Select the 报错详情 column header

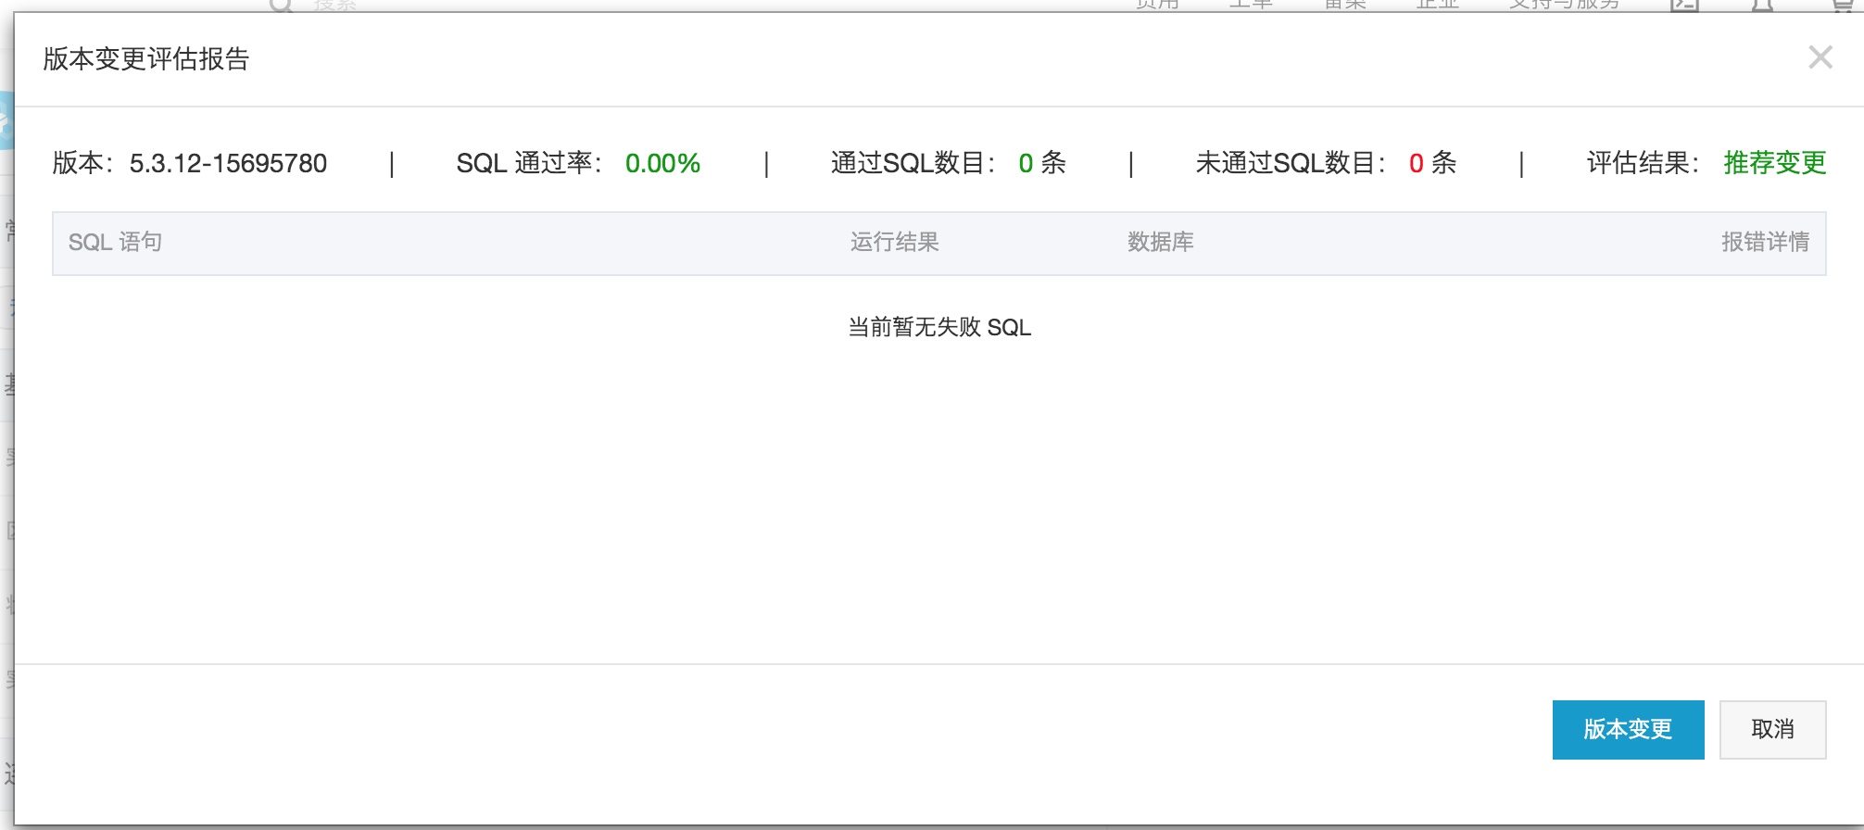1766,242
